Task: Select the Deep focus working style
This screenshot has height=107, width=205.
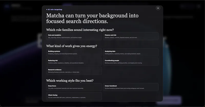Action: coord(74,87)
